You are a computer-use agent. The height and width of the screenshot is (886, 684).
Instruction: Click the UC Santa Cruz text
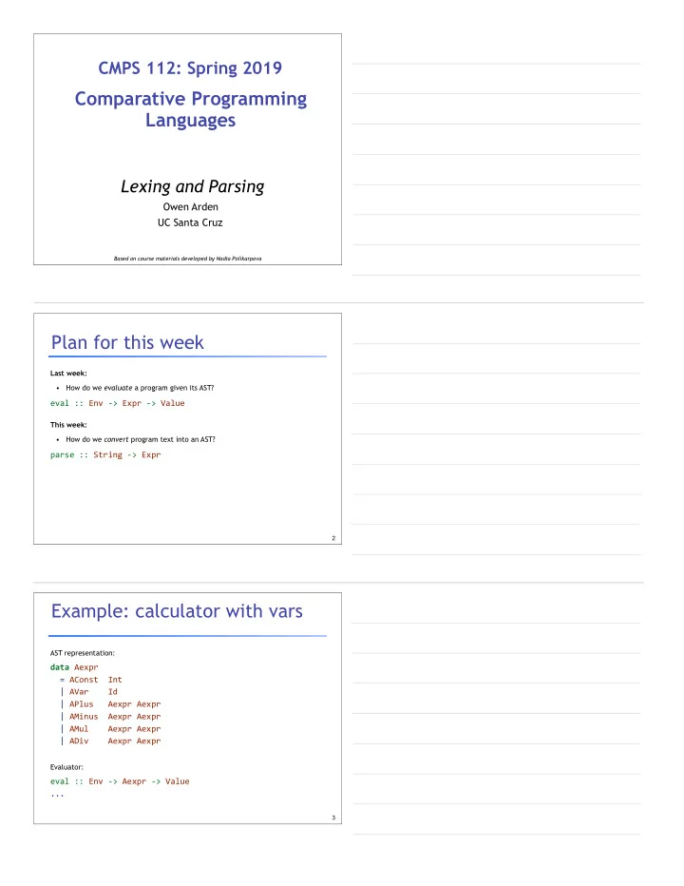(x=190, y=222)
